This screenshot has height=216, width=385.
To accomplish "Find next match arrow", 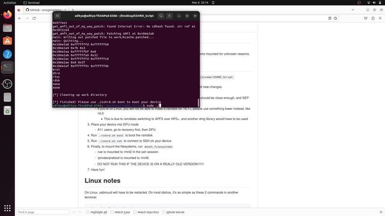I will click(80, 212).
